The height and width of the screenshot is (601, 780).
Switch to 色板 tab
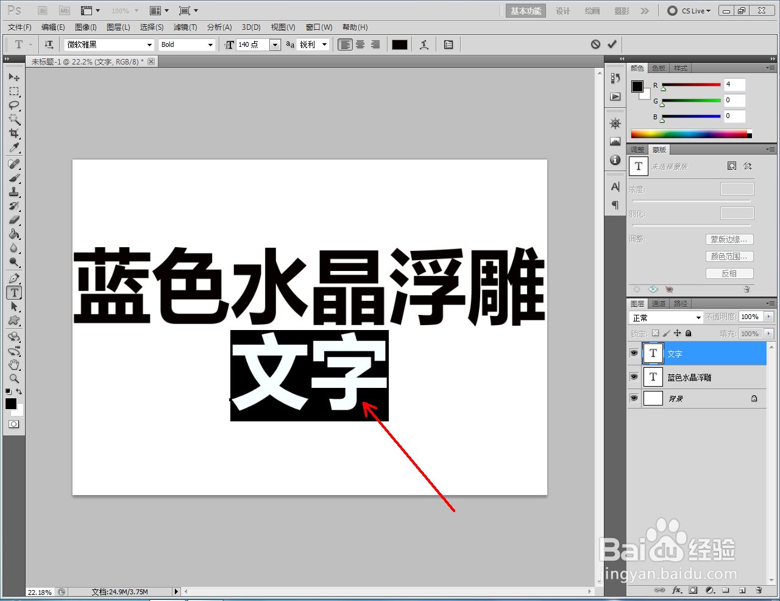[659, 68]
